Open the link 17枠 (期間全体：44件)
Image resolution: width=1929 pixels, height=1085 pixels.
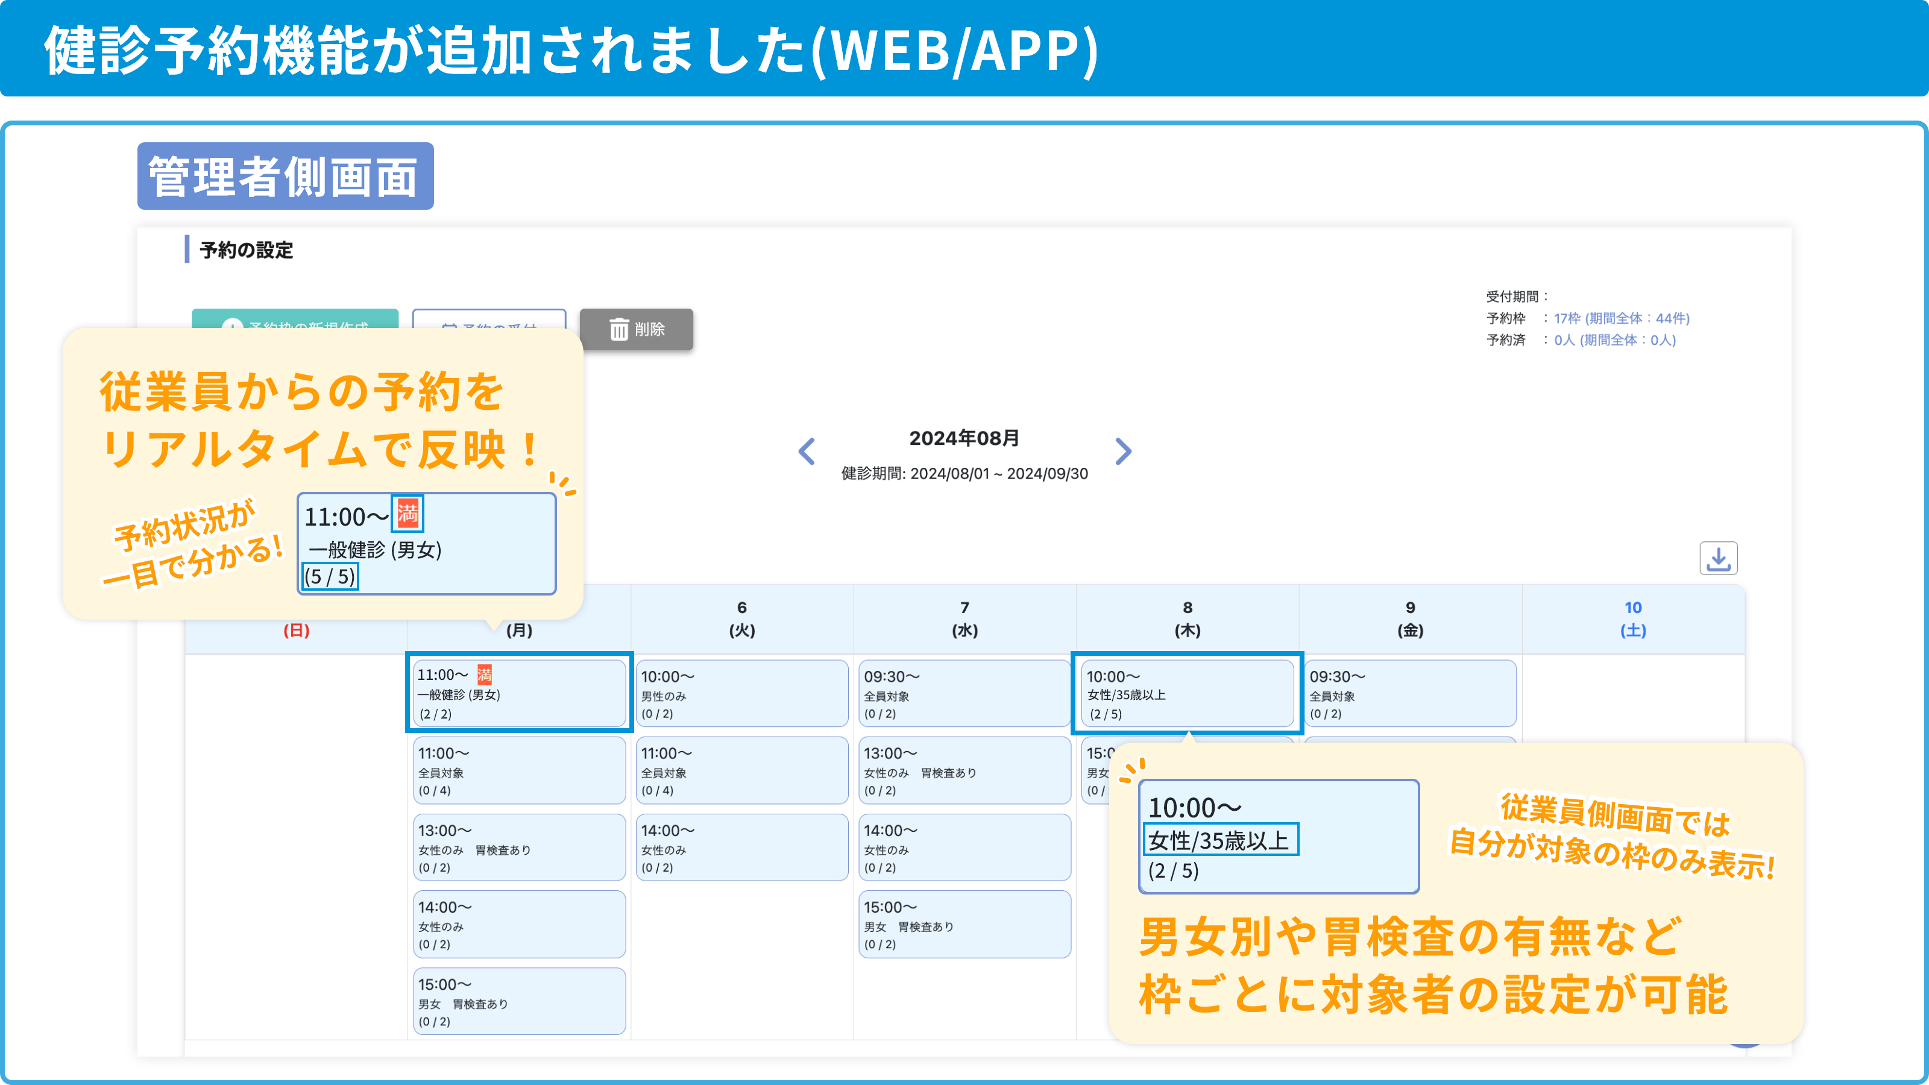tap(1621, 318)
